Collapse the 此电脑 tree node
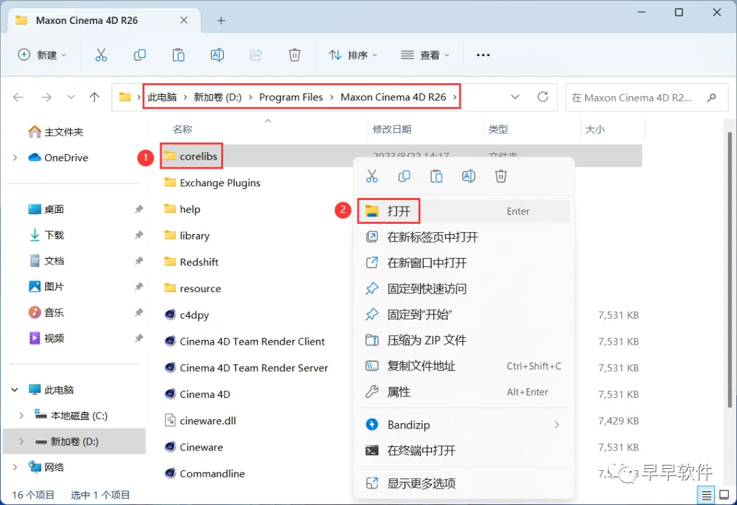Image resolution: width=737 pixels, height=505 pixels. pyautogui.click(x=15, y=390)
